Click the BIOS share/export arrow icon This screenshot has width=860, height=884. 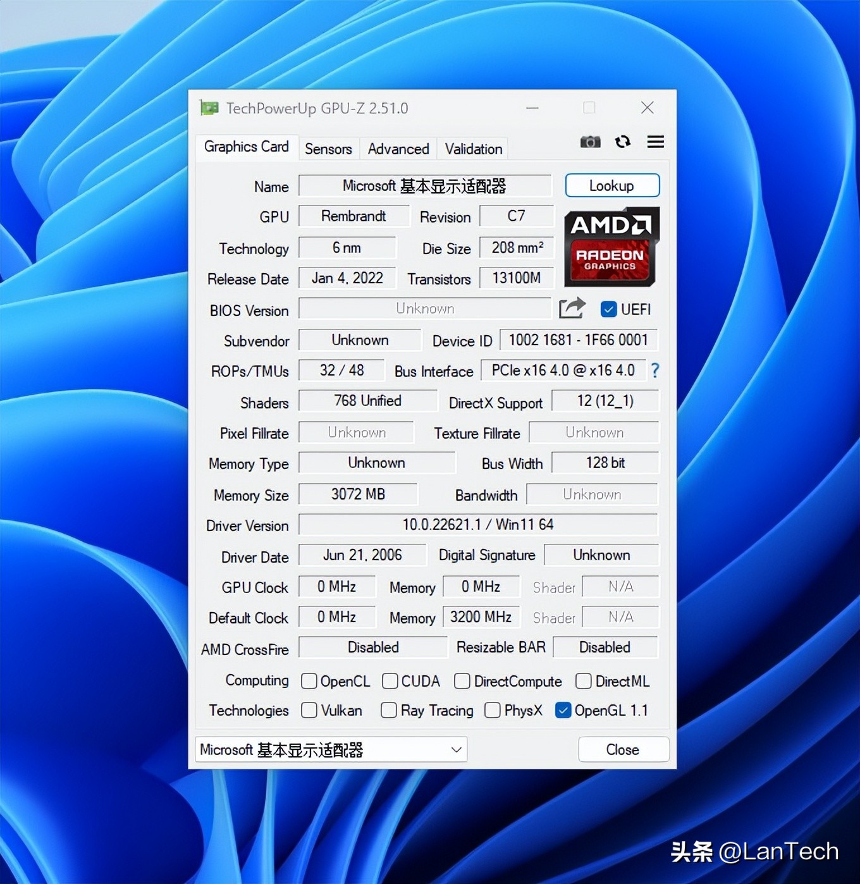(572, 309)
